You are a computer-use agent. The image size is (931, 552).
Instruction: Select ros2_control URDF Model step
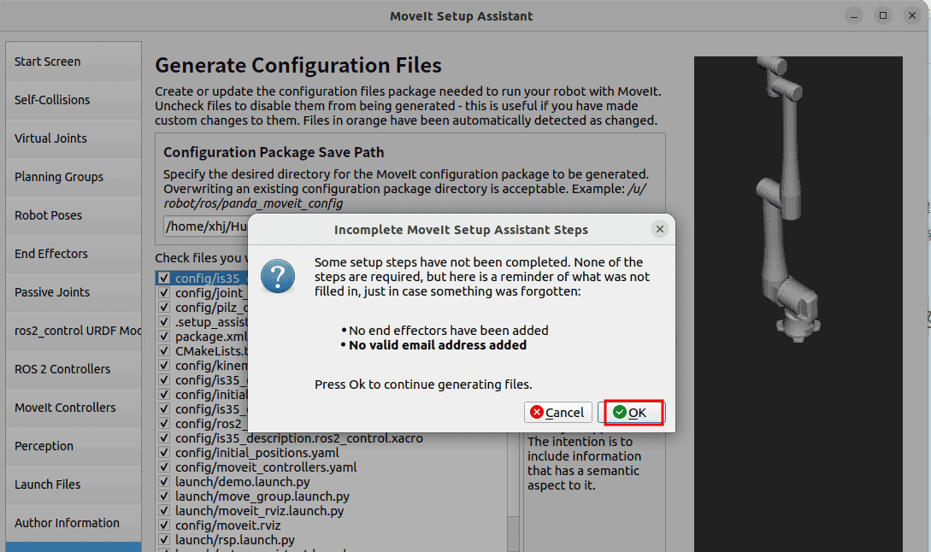pos(74,331)
